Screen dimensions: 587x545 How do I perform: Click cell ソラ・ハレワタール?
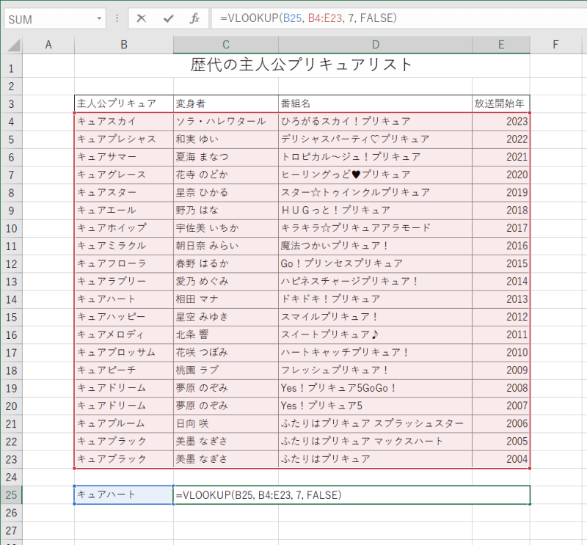tap(226, 122)
